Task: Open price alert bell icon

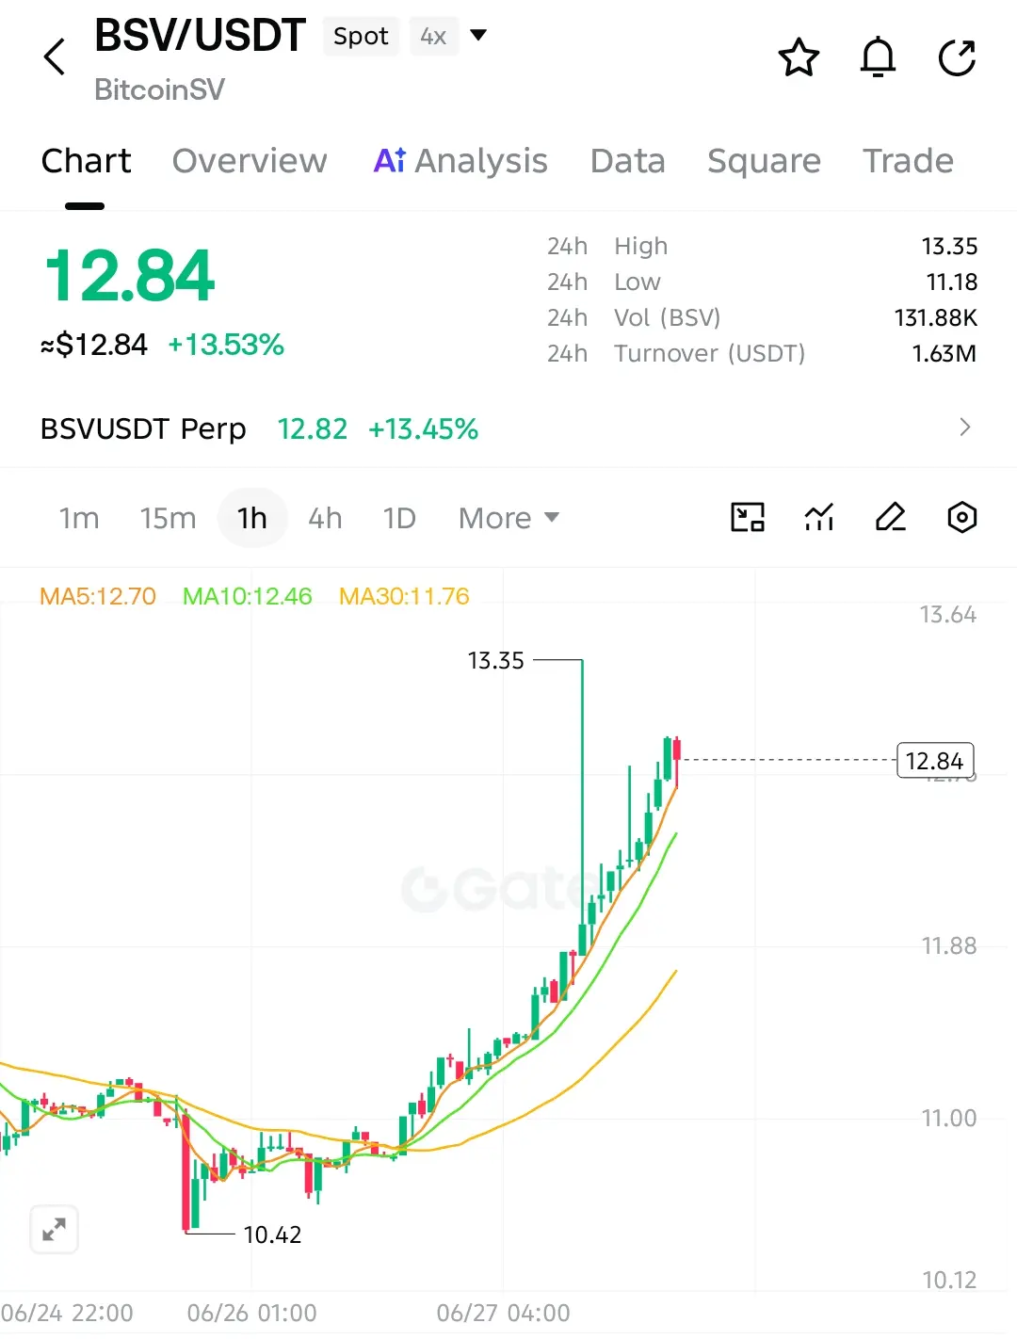Action: click(x=878, y=57)
